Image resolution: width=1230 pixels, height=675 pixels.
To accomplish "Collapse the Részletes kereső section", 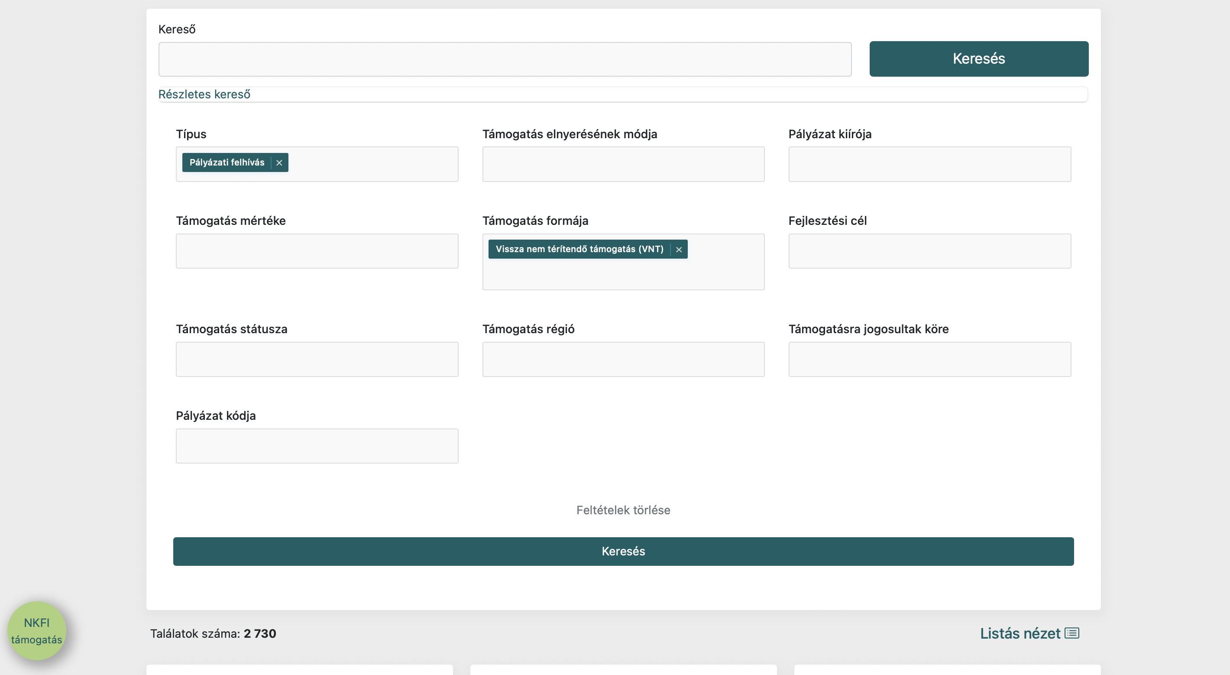I will 204,94.
